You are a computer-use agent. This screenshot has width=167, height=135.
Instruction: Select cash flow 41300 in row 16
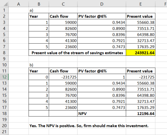click(63, 101)
